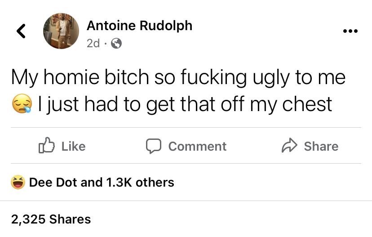Image resolution: width=372 pixels, height=237 pixels.
Task: Click the word chest in the post
Action: 307,104
